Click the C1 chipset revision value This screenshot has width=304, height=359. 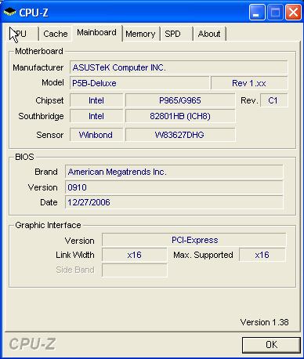[273, 100]
